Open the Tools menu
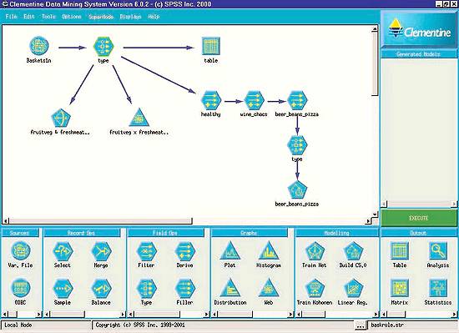The image size is (459, 333). click(48, 17)
